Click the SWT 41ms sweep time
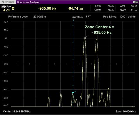 (129, 10)
